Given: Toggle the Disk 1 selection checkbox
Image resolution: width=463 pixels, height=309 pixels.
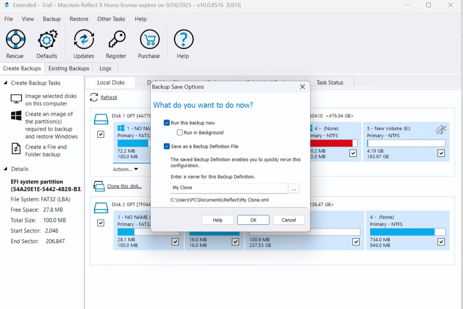Looking at the screenshot, I should click(101, 134).
